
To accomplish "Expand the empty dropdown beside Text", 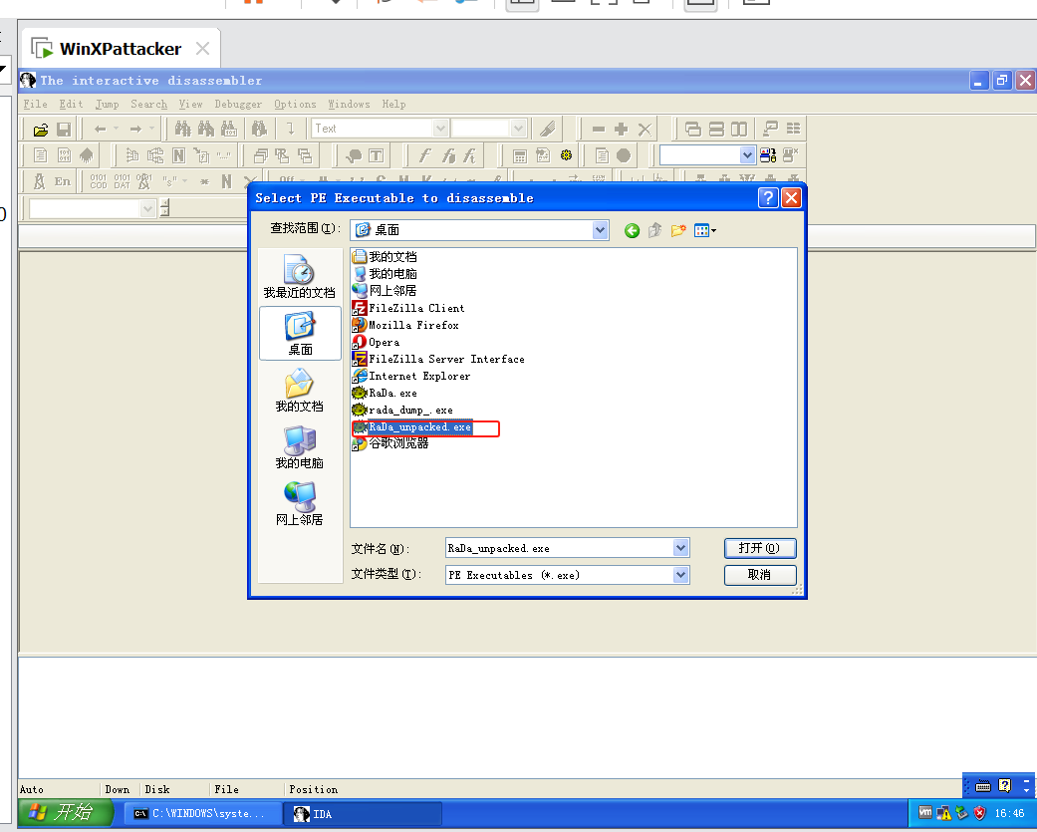I will click(518, 129).
